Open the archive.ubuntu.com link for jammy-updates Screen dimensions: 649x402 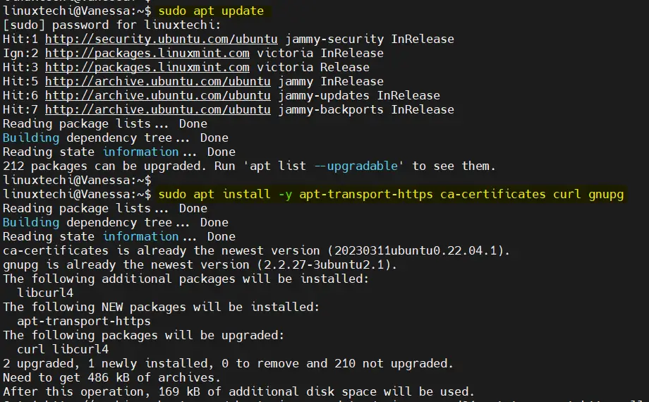click(158, 95)
